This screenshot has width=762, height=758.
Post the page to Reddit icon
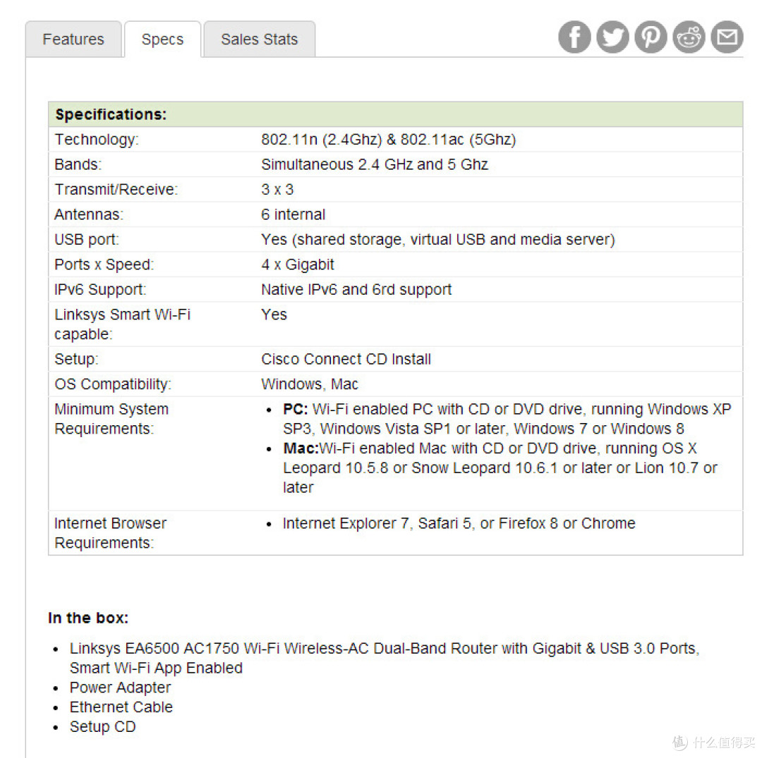click(x=689, y=37)
